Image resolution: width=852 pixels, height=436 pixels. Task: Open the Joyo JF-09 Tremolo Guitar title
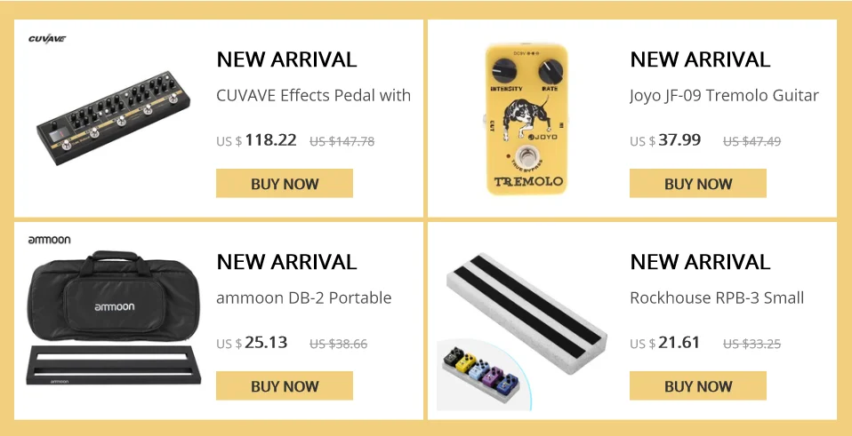tap(724, 96)
